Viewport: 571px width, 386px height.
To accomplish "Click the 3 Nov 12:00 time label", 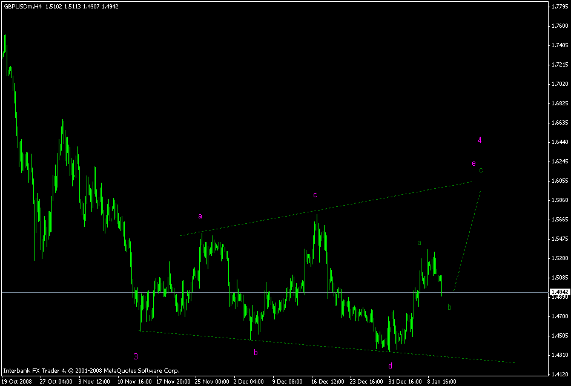I will 94,381.
